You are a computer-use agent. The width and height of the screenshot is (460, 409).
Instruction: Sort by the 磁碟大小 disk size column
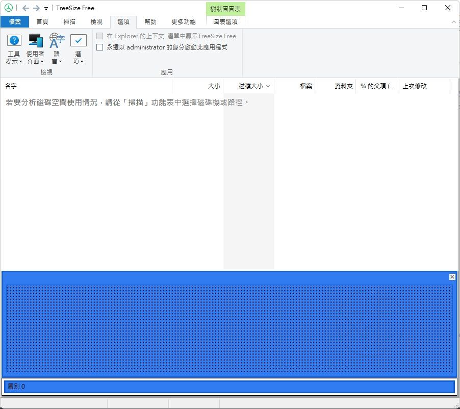[249, 86]
